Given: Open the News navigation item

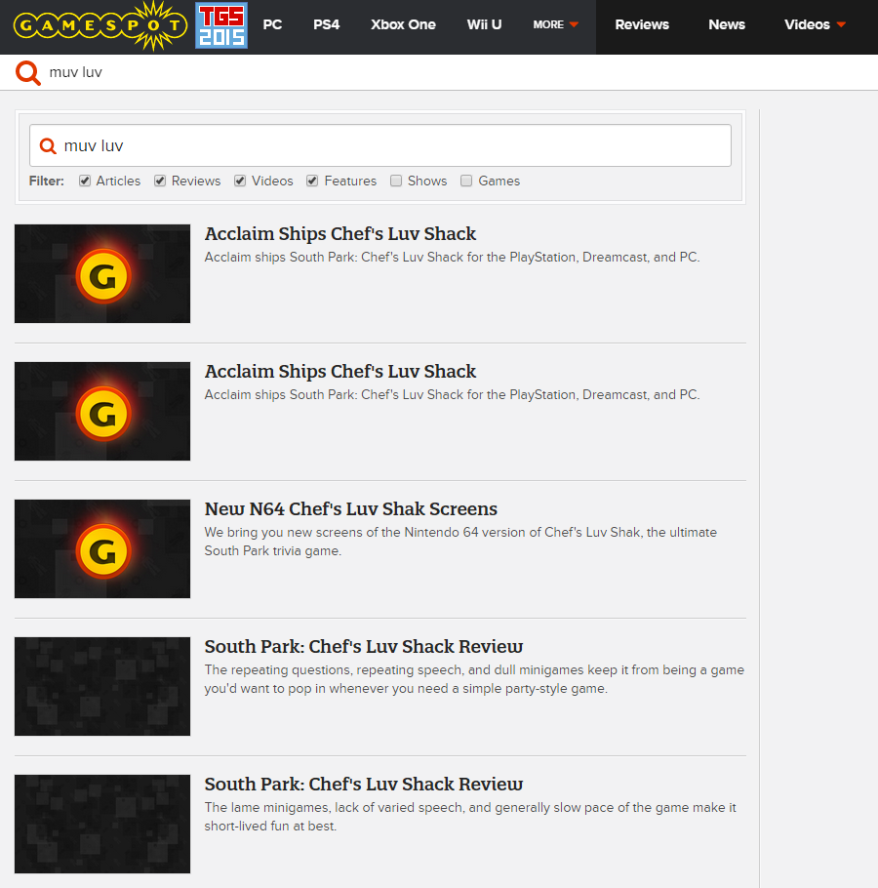Looking at the screenshot, I should (726, 25).
